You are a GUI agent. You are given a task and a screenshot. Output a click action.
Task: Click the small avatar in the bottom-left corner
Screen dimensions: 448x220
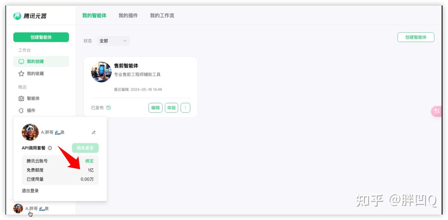click(x=18, y=208)
